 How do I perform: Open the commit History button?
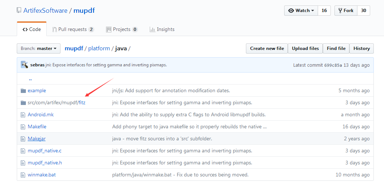pos(361,48)
